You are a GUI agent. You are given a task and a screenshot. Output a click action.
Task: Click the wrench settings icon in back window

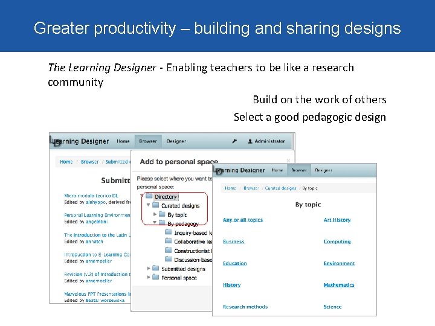coord(234,141)
